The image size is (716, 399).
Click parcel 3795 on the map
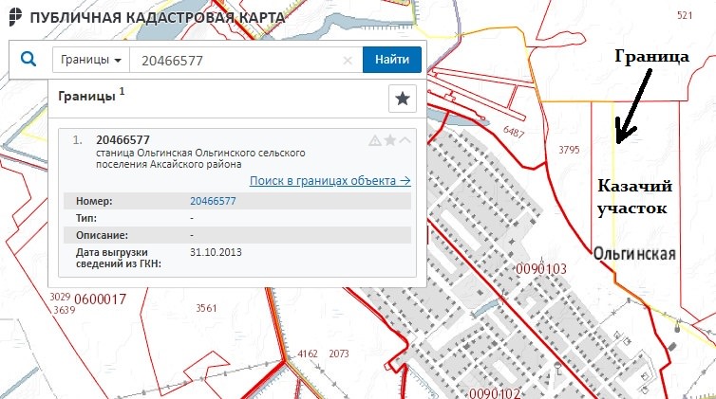tap(569, 150)
